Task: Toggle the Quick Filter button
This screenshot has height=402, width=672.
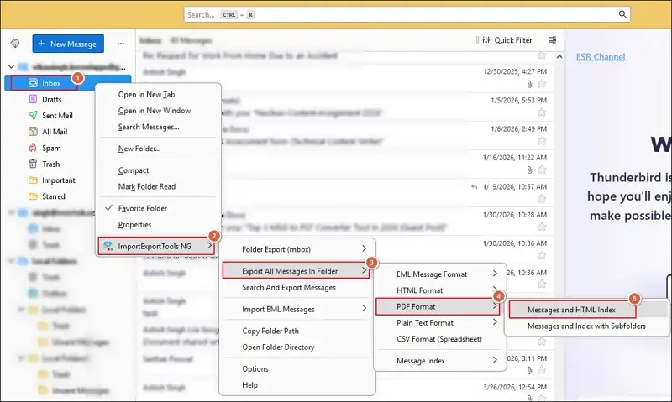Action: 507,40
